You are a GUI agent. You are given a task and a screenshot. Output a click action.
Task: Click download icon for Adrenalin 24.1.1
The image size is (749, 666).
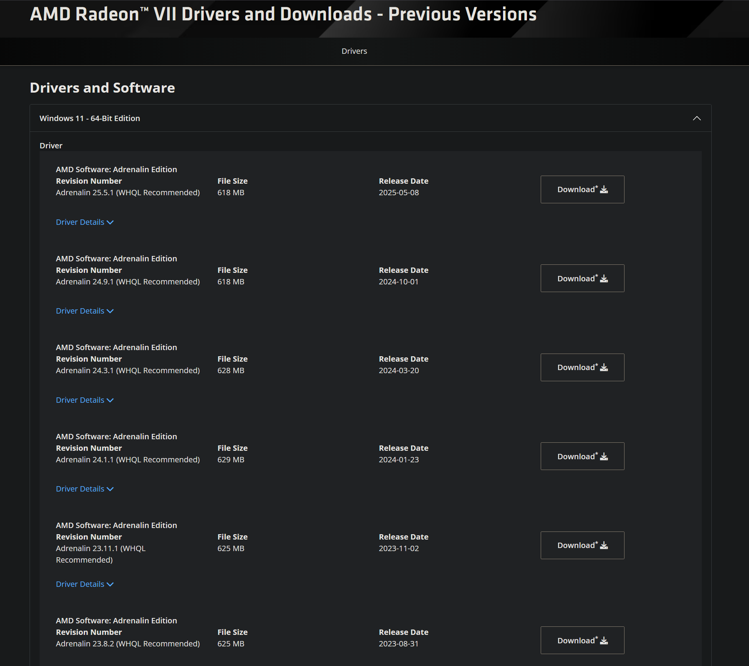(604, 457)
